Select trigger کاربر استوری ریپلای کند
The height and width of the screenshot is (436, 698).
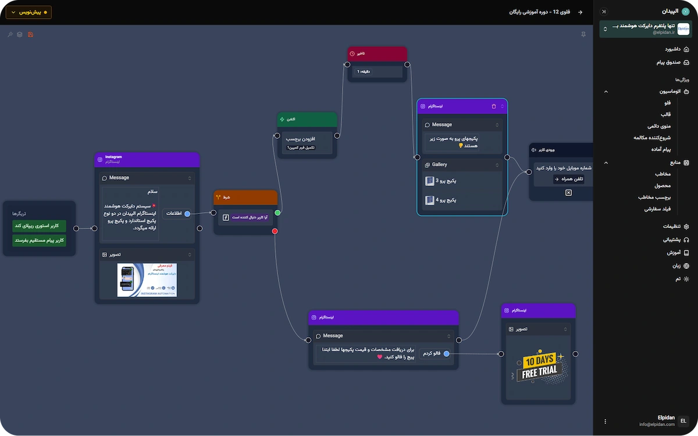tap(40, 226)
